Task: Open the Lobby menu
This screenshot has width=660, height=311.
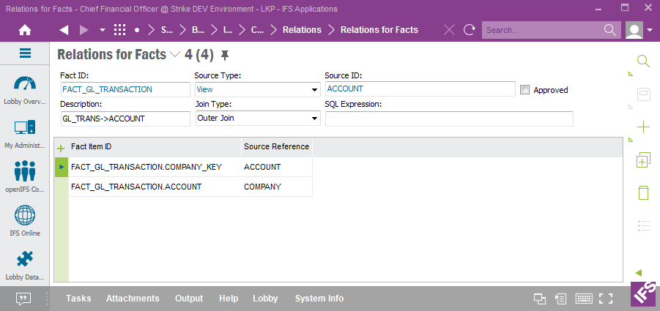Action: tap(265, 299)
